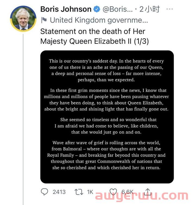Open the reply speech bubble icon
Viewport: 193px width, 205px height.
pyautogui.click(x=45, y=192)
